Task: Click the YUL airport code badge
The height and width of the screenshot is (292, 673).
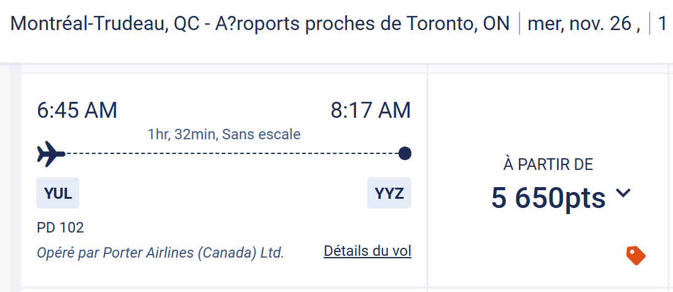Action: [x=58, y=194]
